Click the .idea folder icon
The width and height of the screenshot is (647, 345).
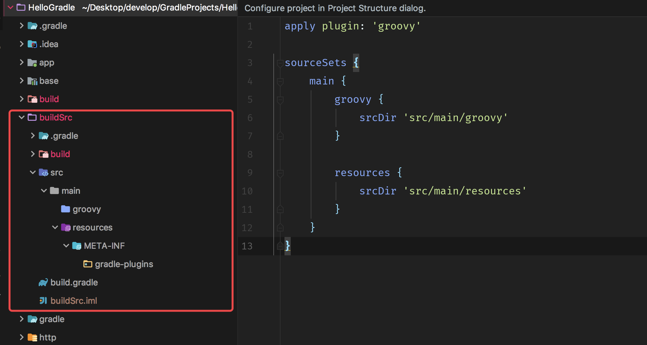click(32, 44)
